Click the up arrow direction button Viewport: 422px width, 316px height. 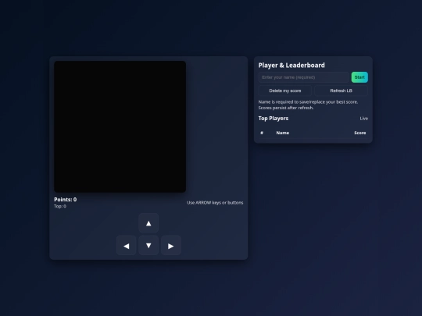click(x=148, y=223)
